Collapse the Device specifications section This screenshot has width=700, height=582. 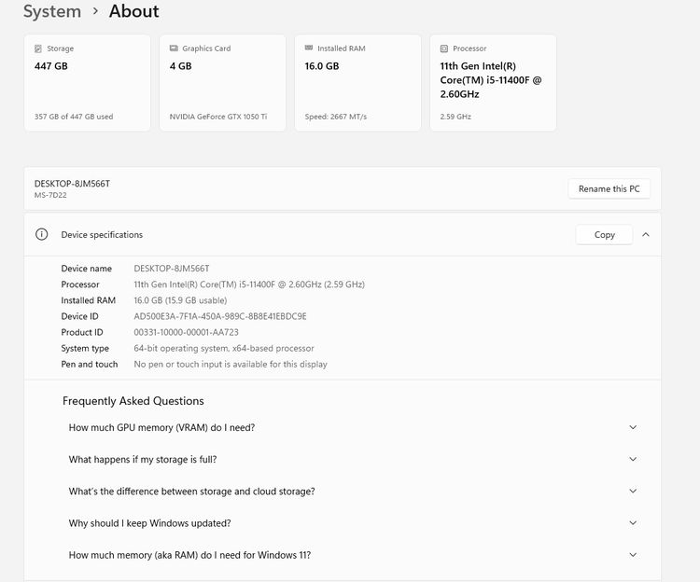[x=646, y=235]
